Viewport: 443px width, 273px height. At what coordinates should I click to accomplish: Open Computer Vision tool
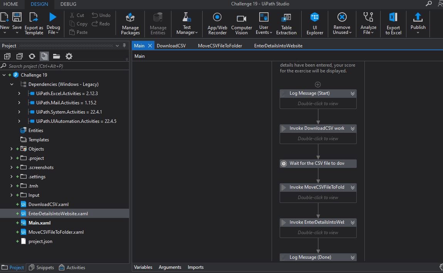point(241,24)
